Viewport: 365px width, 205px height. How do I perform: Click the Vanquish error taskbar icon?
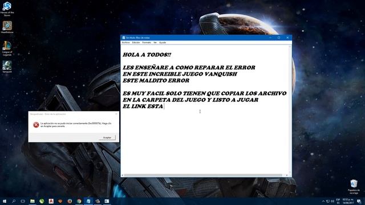pyautogui.click(x=98, y=201)
